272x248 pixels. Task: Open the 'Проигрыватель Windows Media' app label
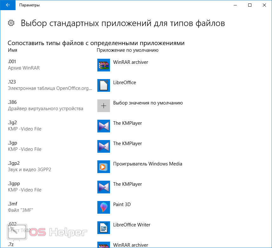coord(147,164)
